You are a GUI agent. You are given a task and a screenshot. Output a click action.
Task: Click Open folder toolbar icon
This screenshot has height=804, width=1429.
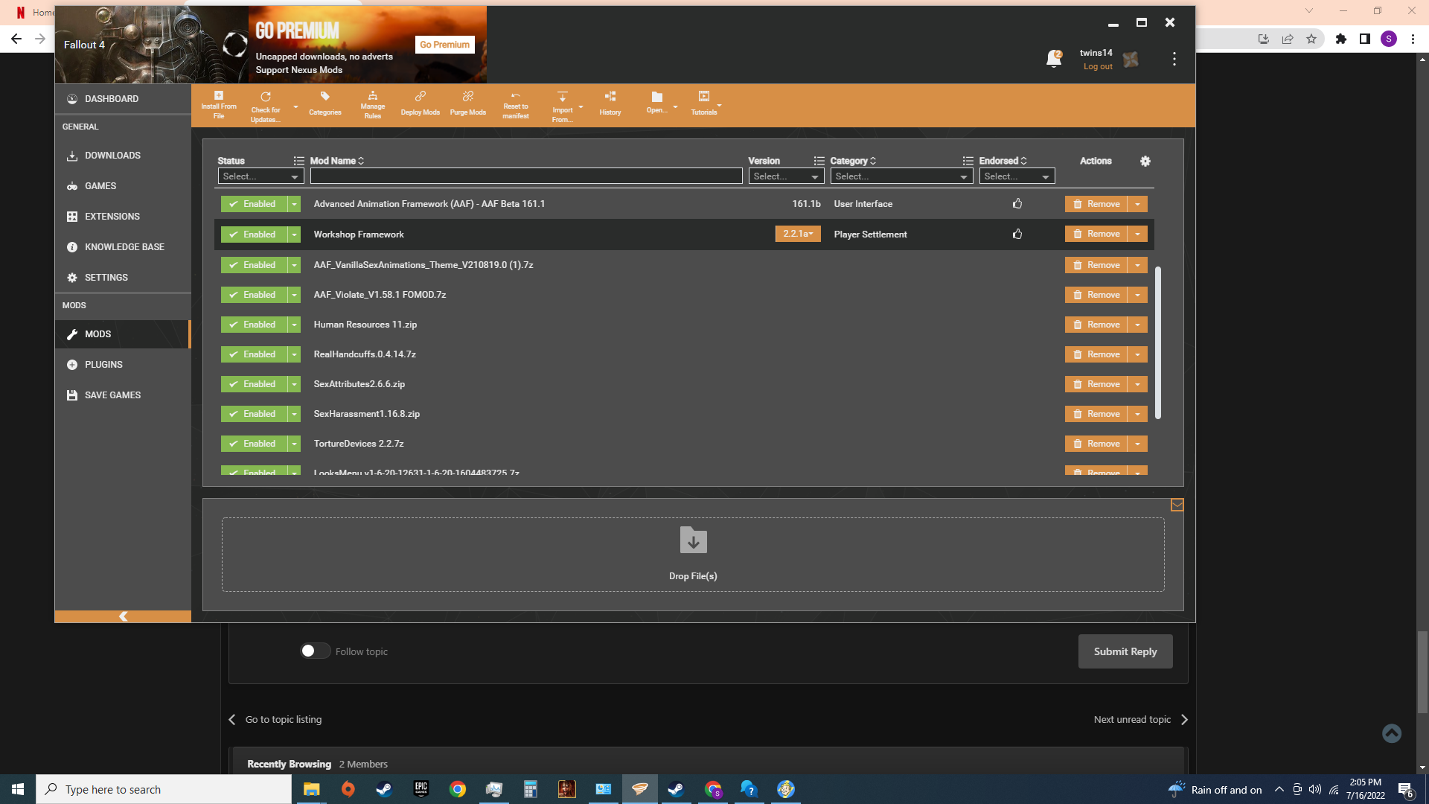(656, 102)
